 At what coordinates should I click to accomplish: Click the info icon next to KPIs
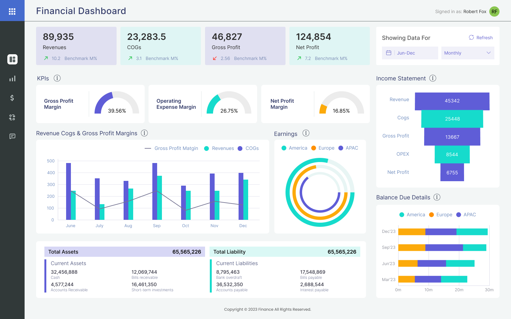(x=57, y=78)
